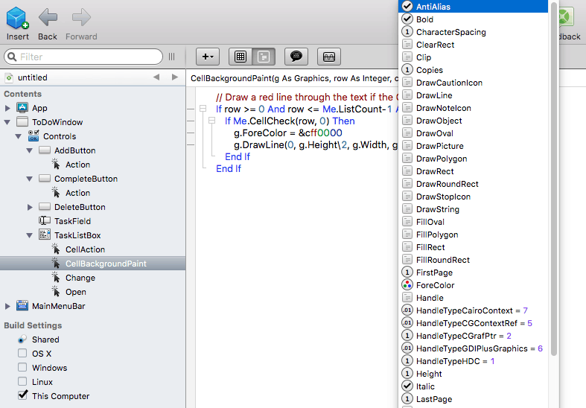Collapse the Controls group
The image size is (586, 408).
pos(19,136)
